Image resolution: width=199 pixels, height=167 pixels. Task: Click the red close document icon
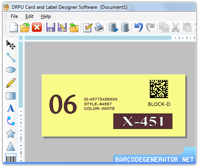[x=37, y=27]
